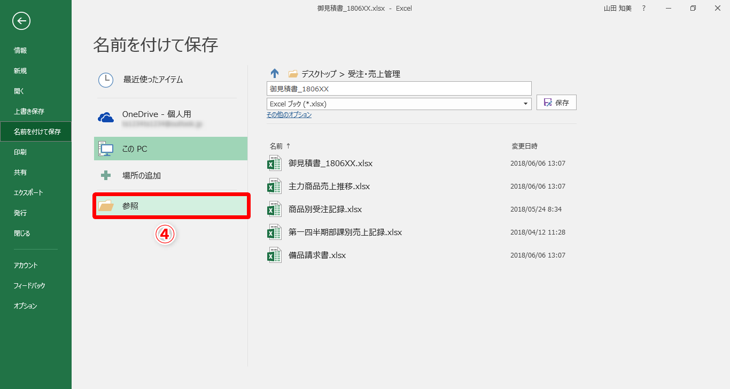
Task: Sort by the 変更日時 column header
Action: point(525,146)
